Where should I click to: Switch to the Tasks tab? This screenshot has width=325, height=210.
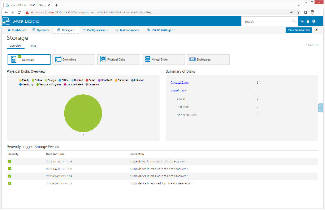[32, 46]
